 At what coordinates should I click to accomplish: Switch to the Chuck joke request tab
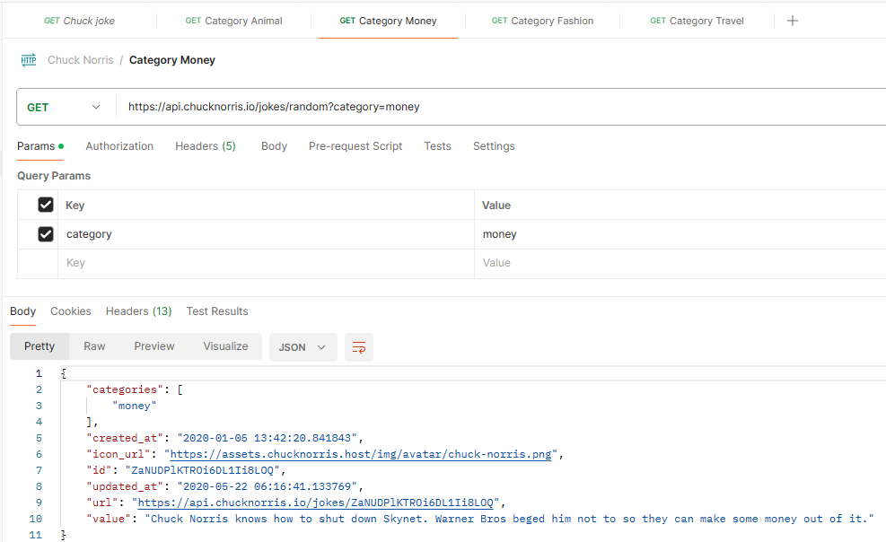tap(79, 21)
